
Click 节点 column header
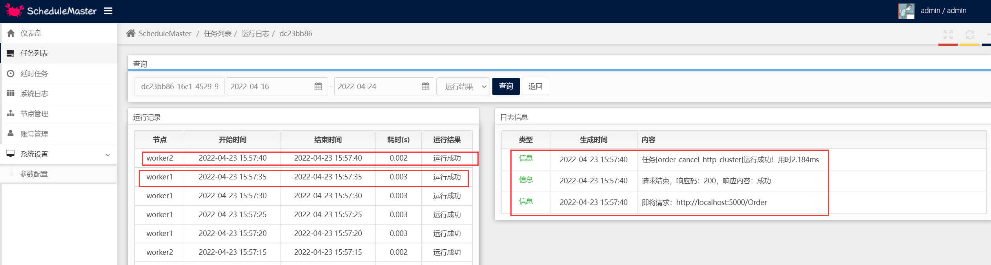[160, 140]
